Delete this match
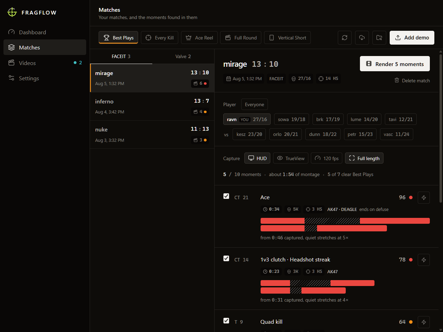 tap(412, 81)
